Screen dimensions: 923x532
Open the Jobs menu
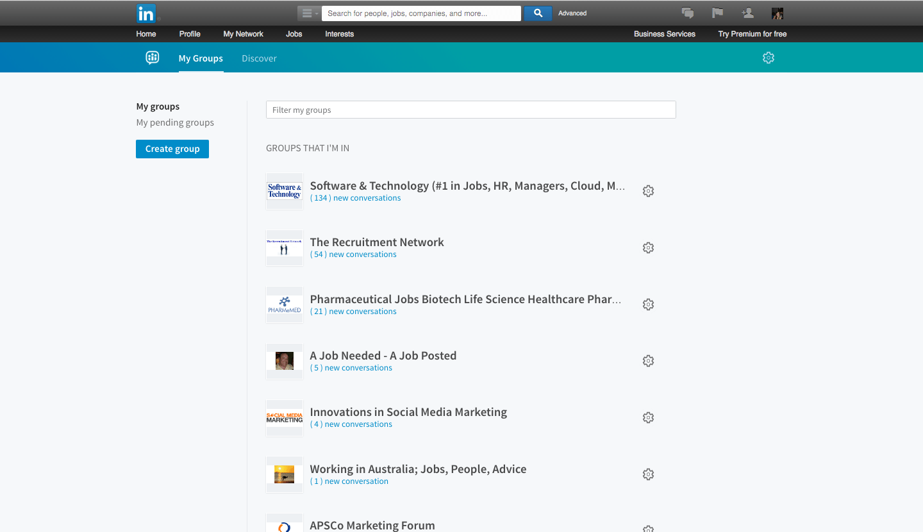(x=294, y=34)
